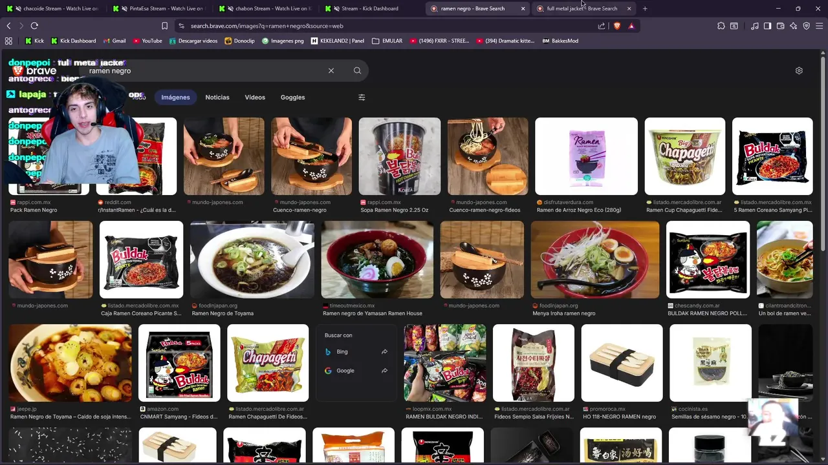Open the HO 118-NEGRO RAMEN negro image
828x465 pixels.
(622, 363)
